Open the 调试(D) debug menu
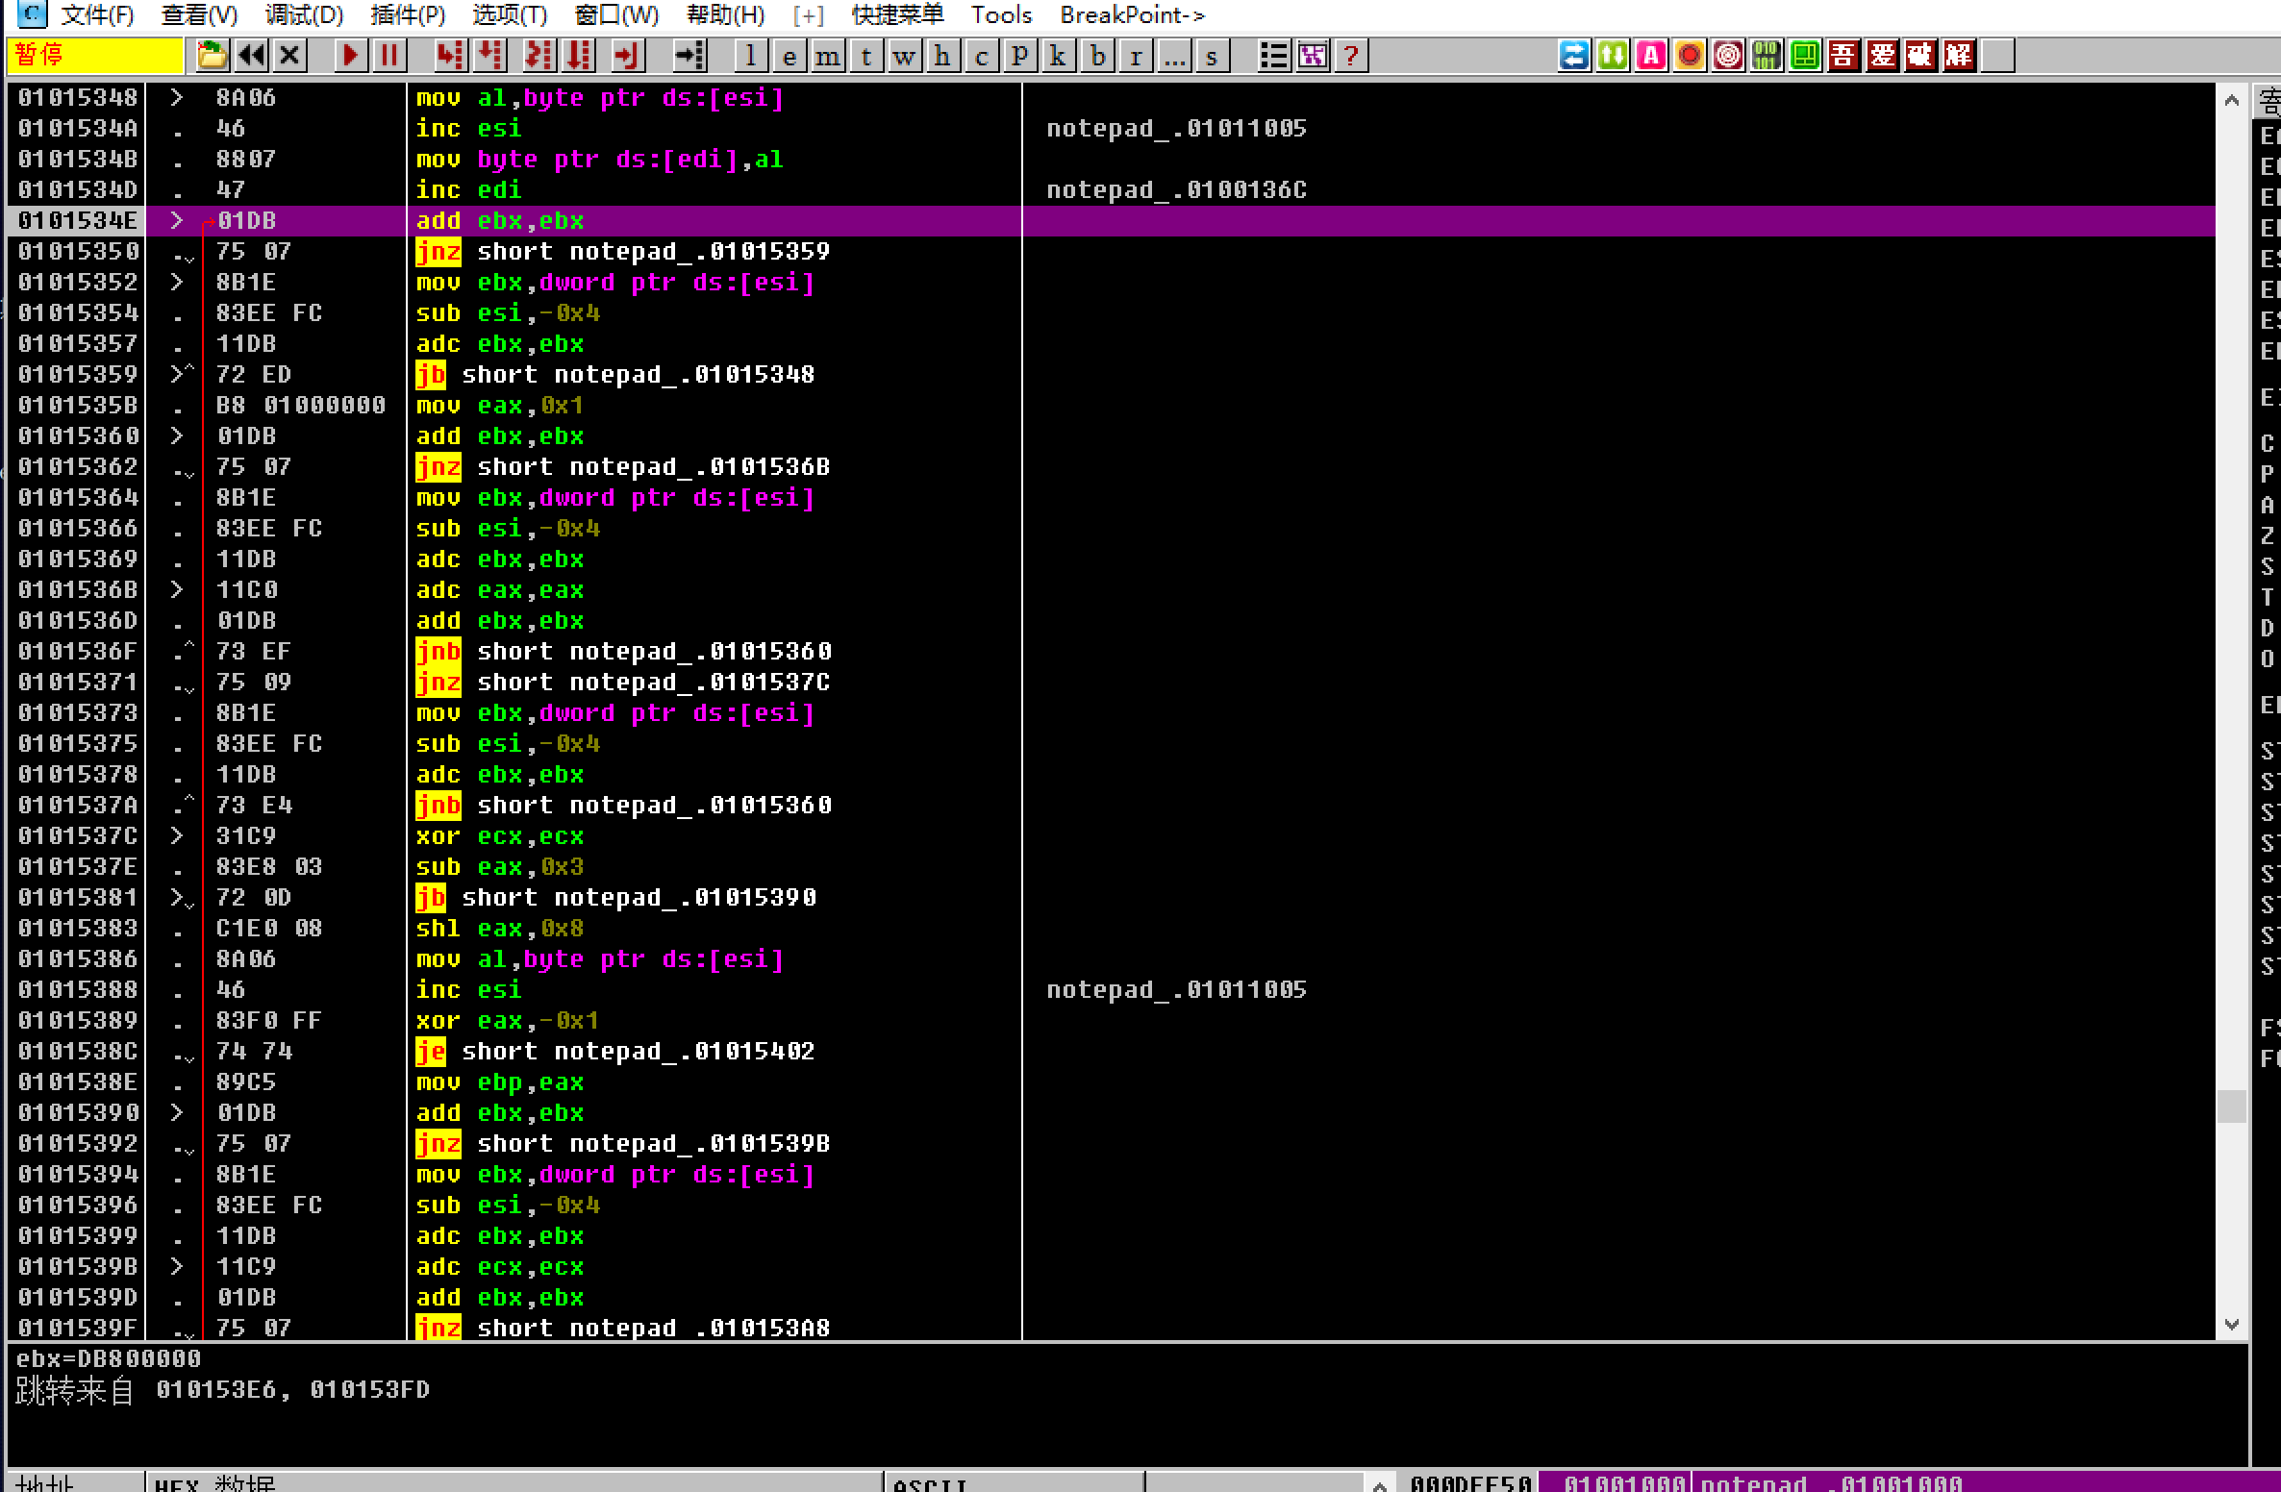Screen dimensions: 2281x1492 (304, 15)
